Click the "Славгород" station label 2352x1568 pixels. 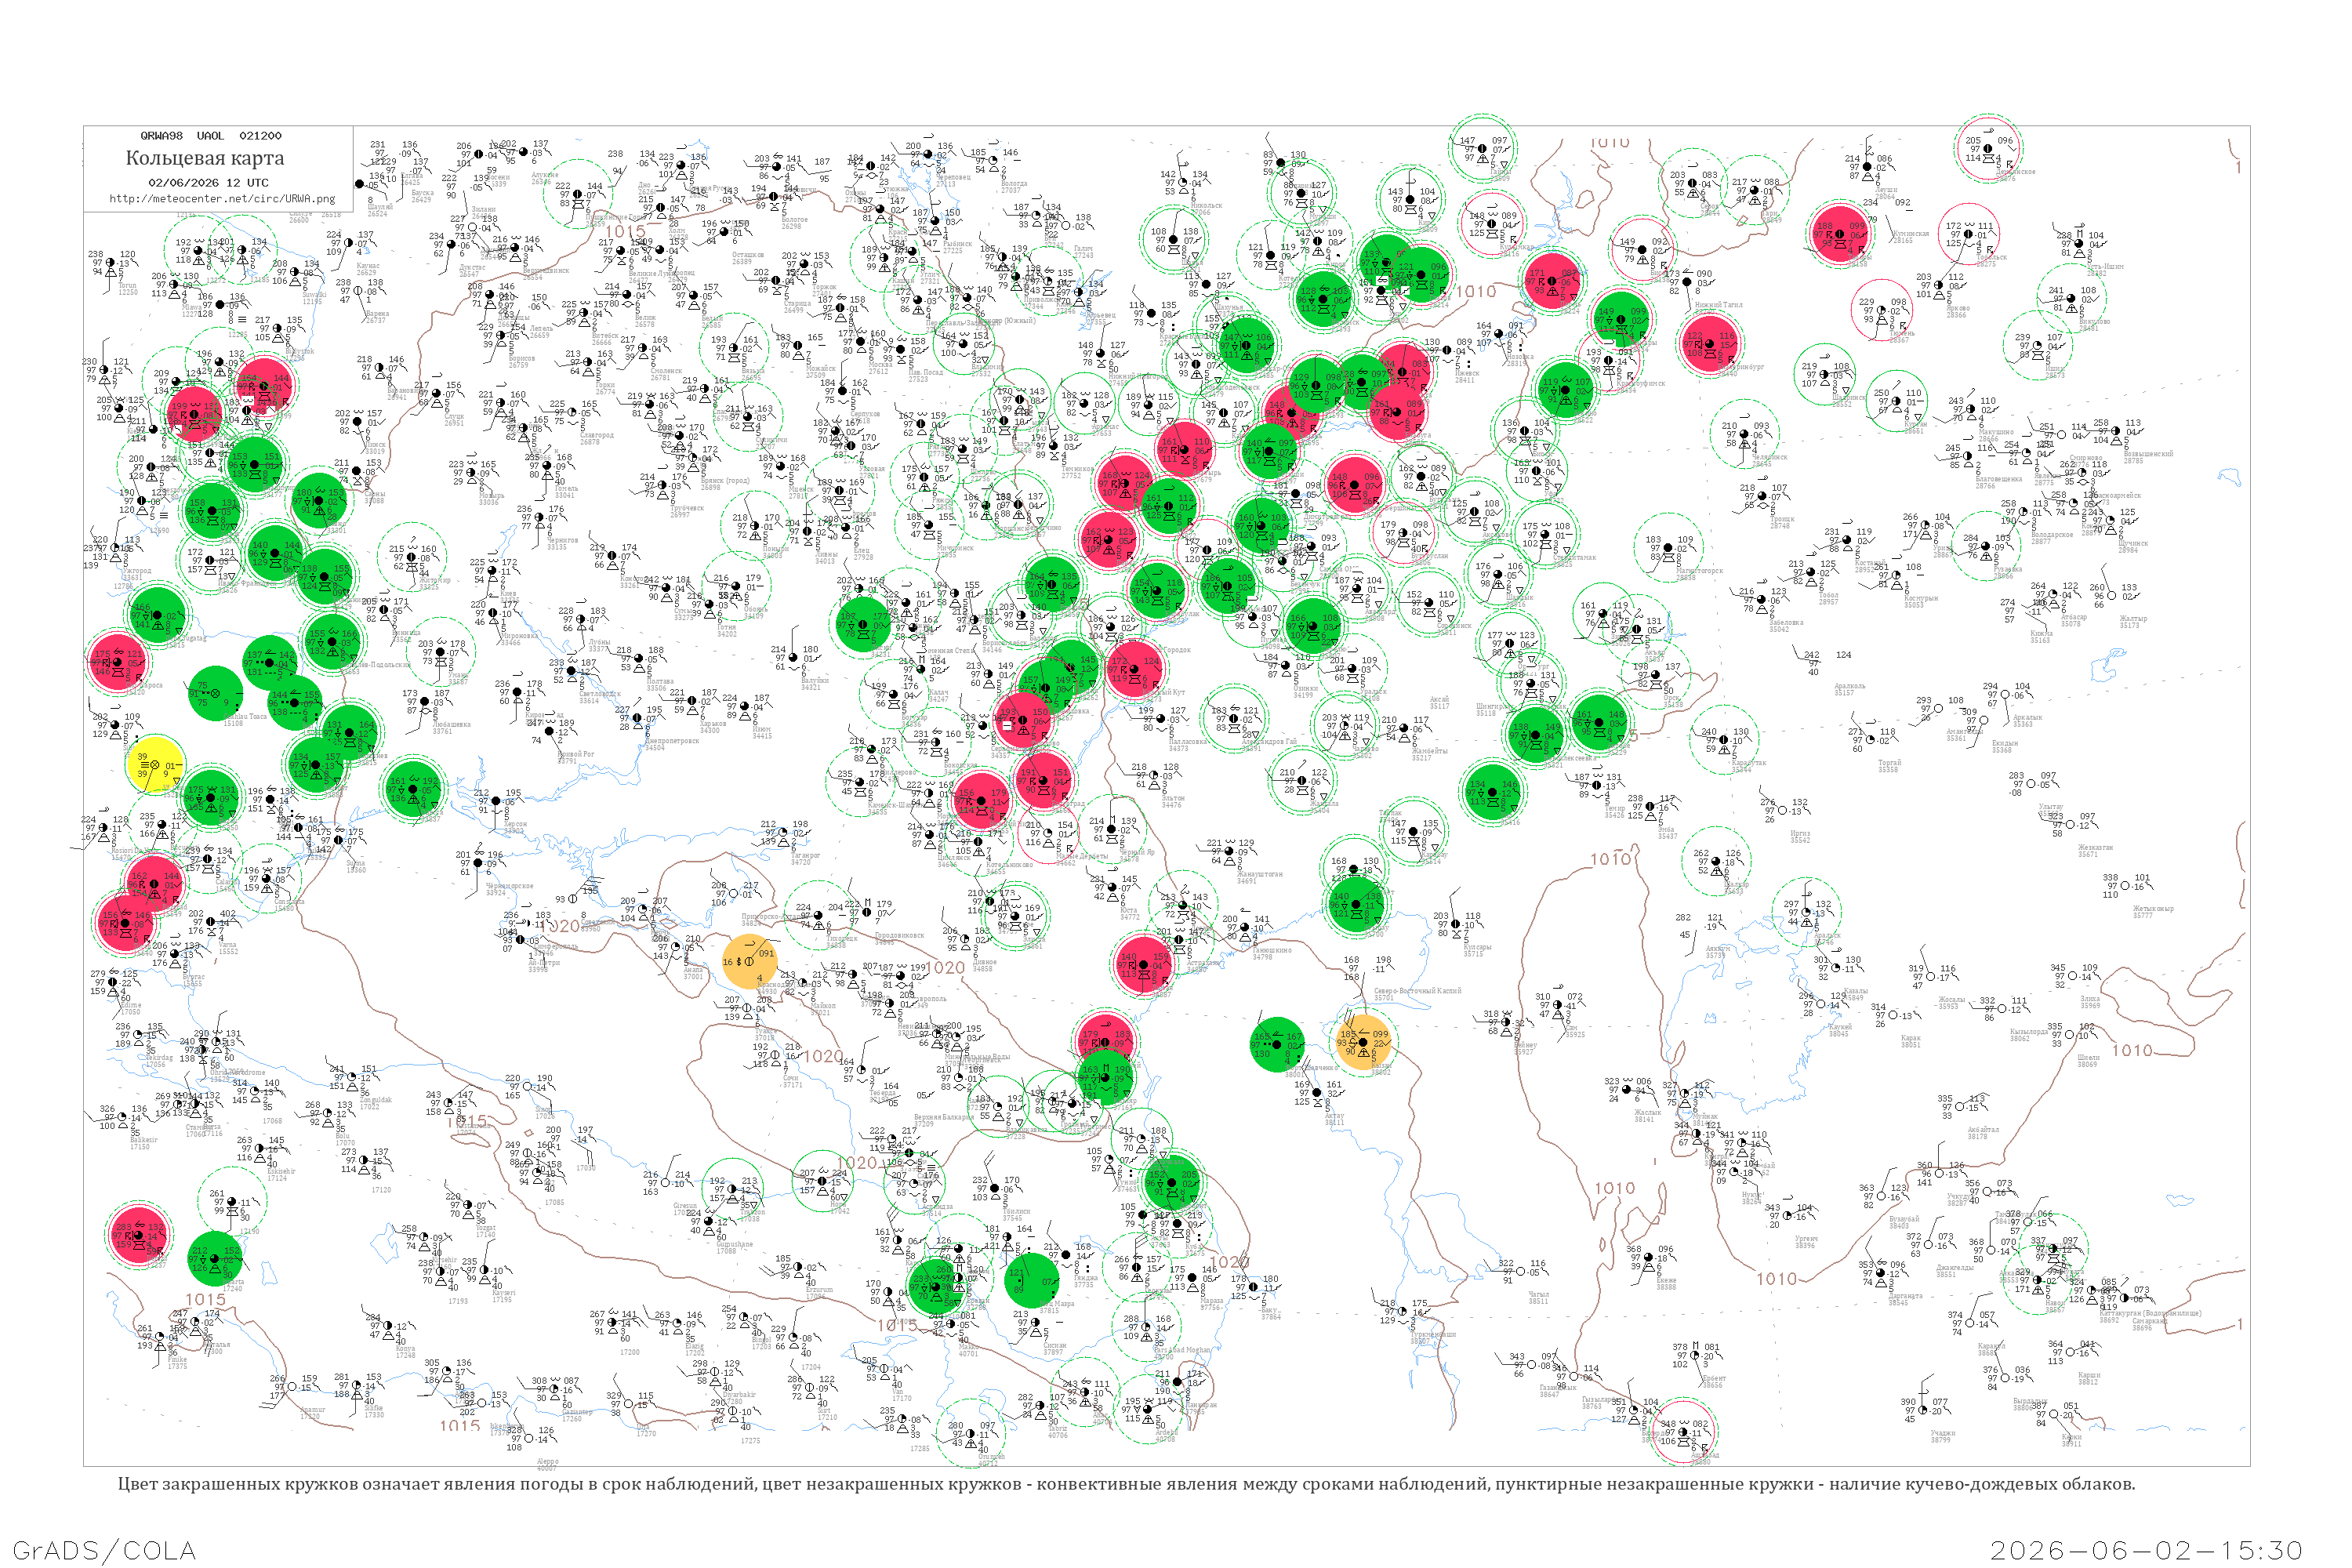point(597,435)
